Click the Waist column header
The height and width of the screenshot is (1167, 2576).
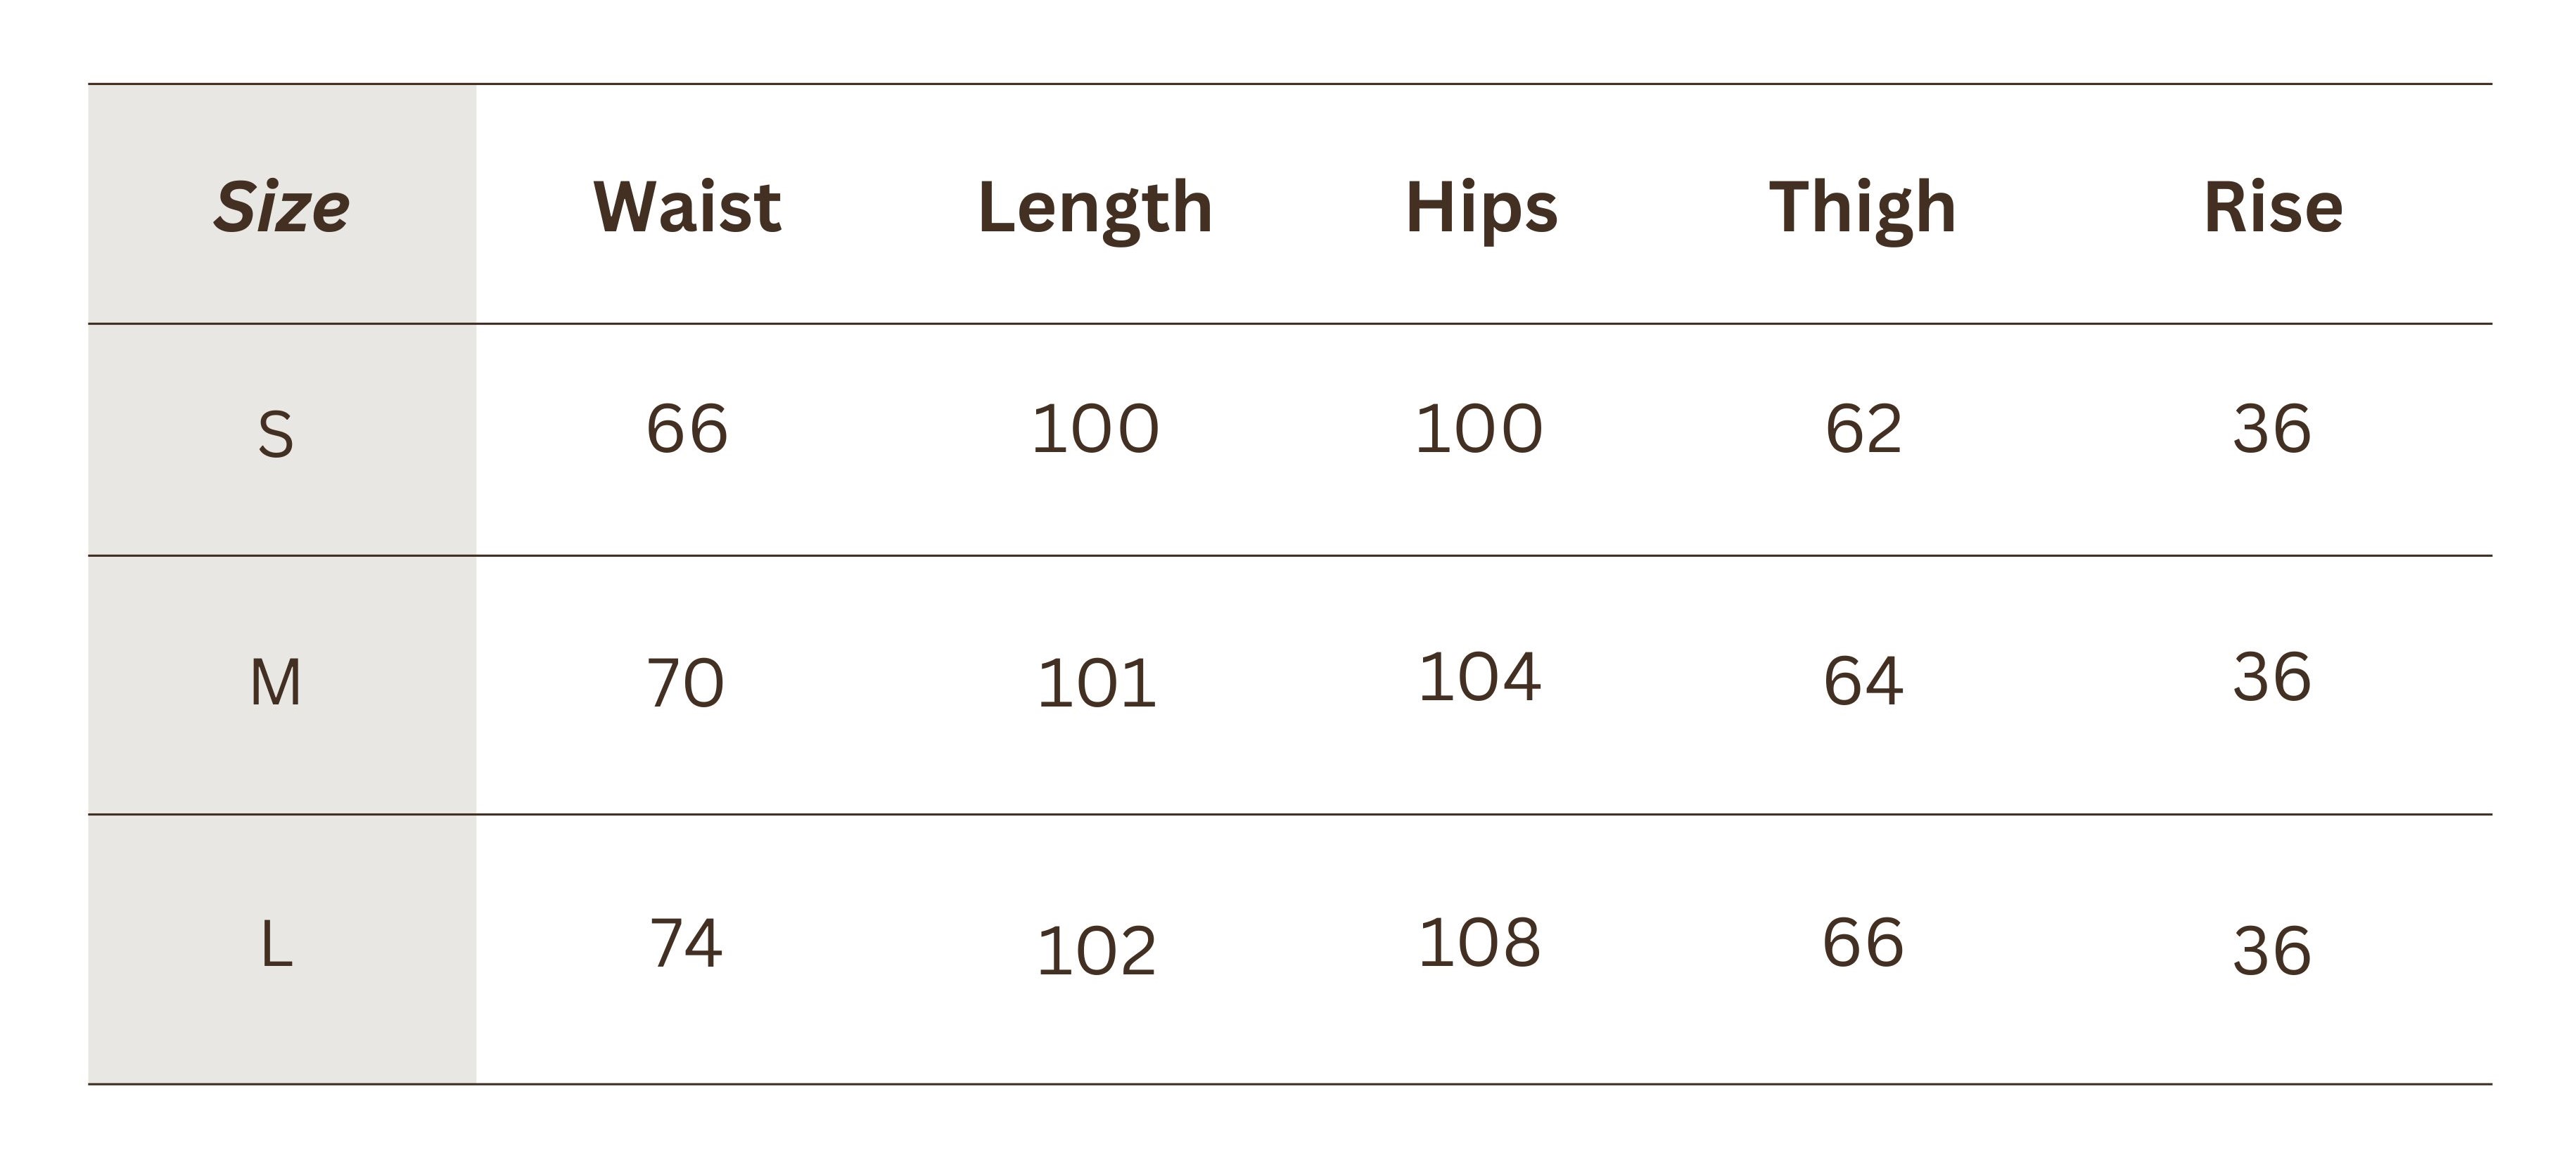point(687,207)
